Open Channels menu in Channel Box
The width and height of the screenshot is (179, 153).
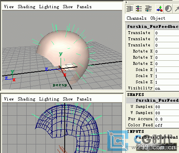coord(136,18)
